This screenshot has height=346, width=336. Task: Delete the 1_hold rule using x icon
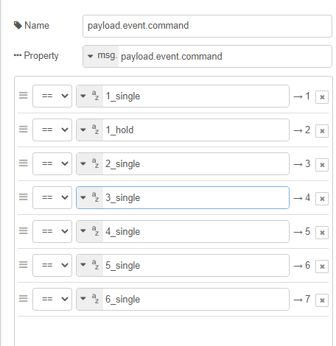(322, 131)
